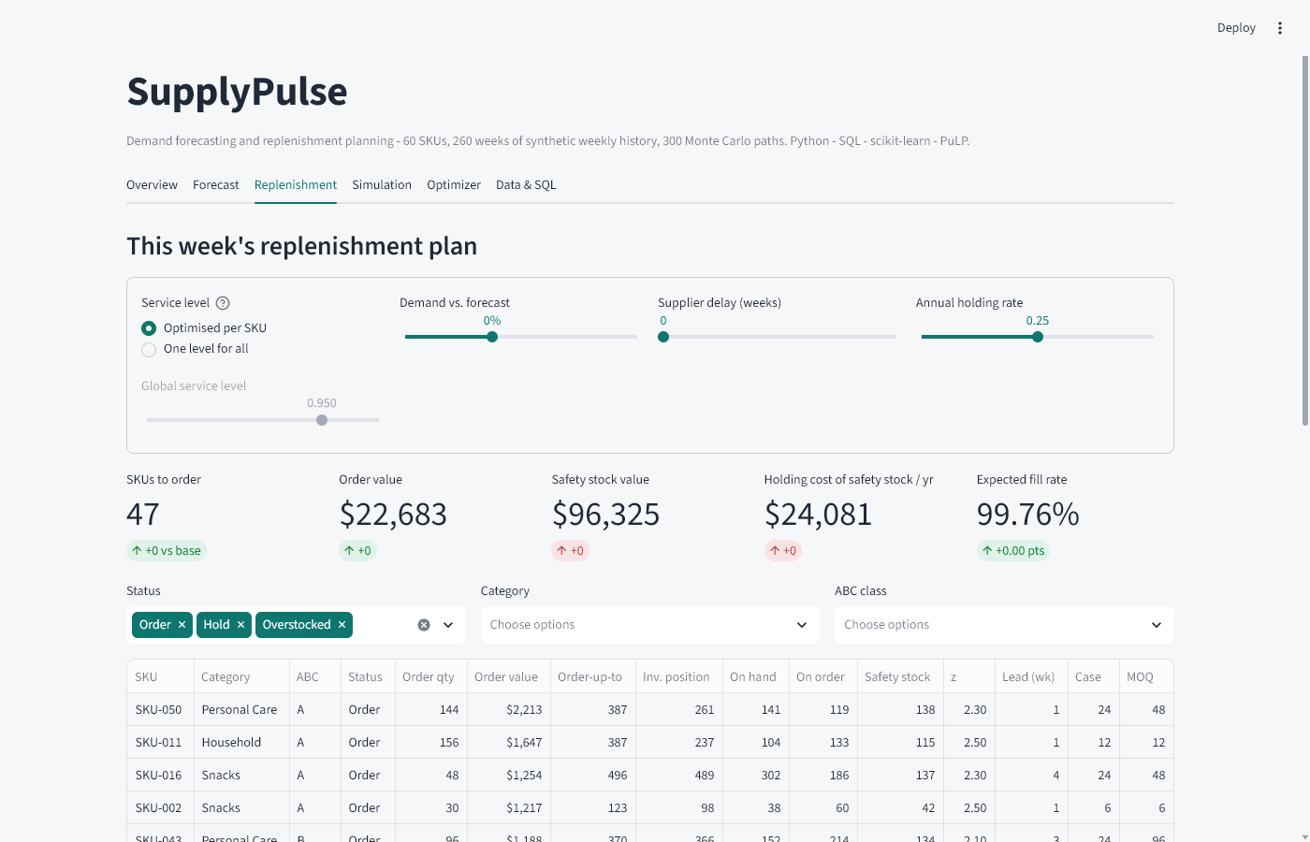Screen dimensions: 1310x842
Task: Click the $96,325 safety stock value
Action: (606, 514)
